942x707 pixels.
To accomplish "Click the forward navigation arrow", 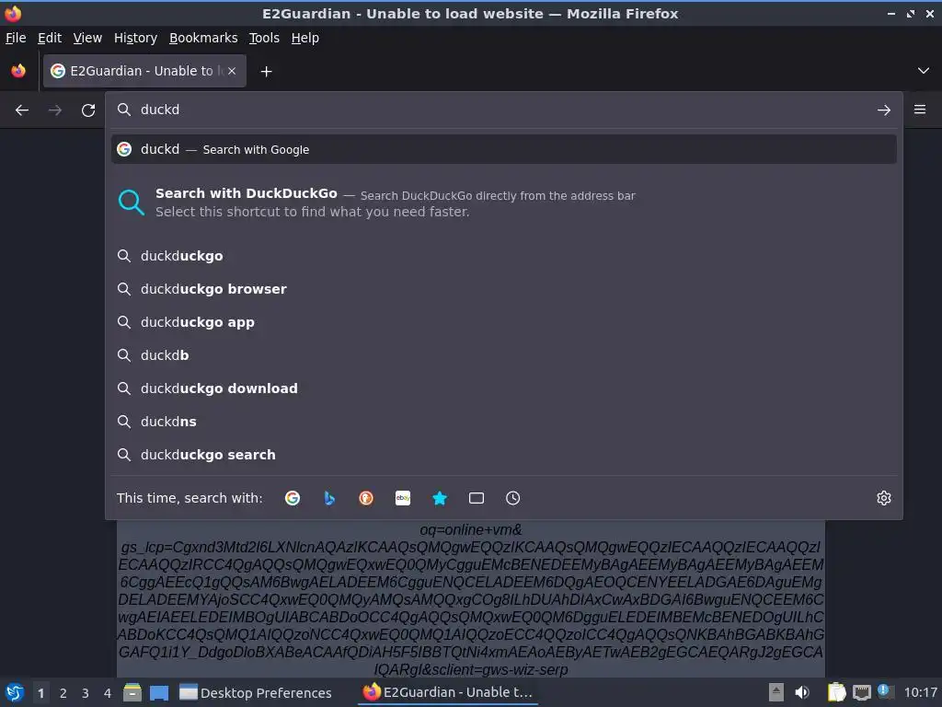I will [x=55, y=110].
